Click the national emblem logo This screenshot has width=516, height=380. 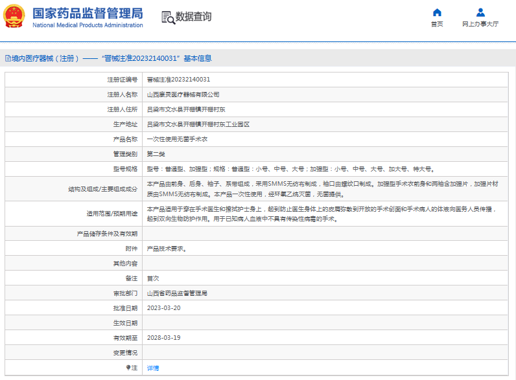click(x=14, y=16)
